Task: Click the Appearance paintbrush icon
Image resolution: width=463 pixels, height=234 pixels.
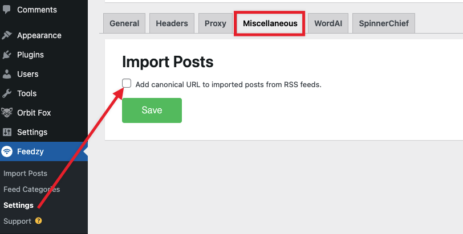Action: pyautogui.click(x=6, y=35)
